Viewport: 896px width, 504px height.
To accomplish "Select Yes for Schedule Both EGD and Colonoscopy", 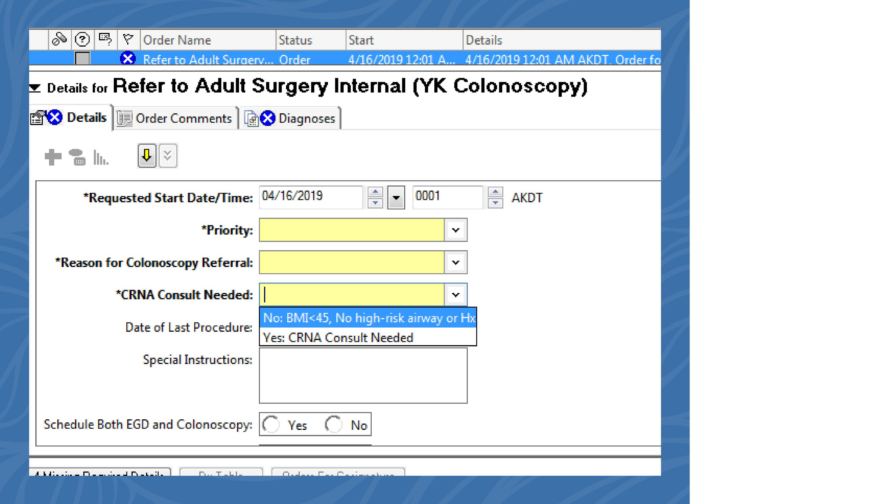I will click(x=272, y=425).
